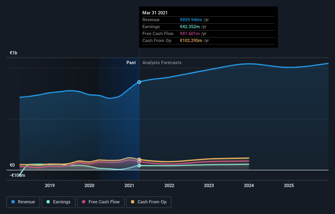Click the 2020 x-axis label
The height and width of the screenshot is (214, 335).
tap(89, 185)
